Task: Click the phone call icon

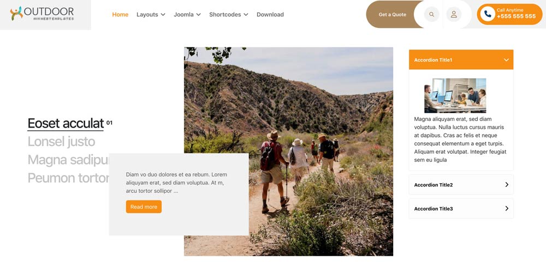Action: [488, 14]
